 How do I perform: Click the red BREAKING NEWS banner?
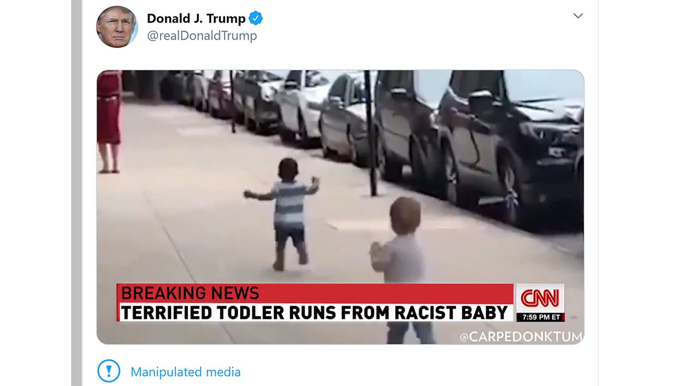coord(315,293)
